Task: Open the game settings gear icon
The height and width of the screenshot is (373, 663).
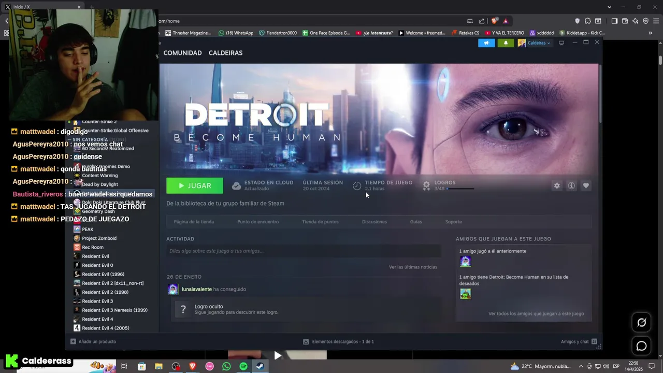Action: (557, 185)
